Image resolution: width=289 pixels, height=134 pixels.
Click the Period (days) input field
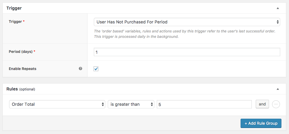coord(187,52)
